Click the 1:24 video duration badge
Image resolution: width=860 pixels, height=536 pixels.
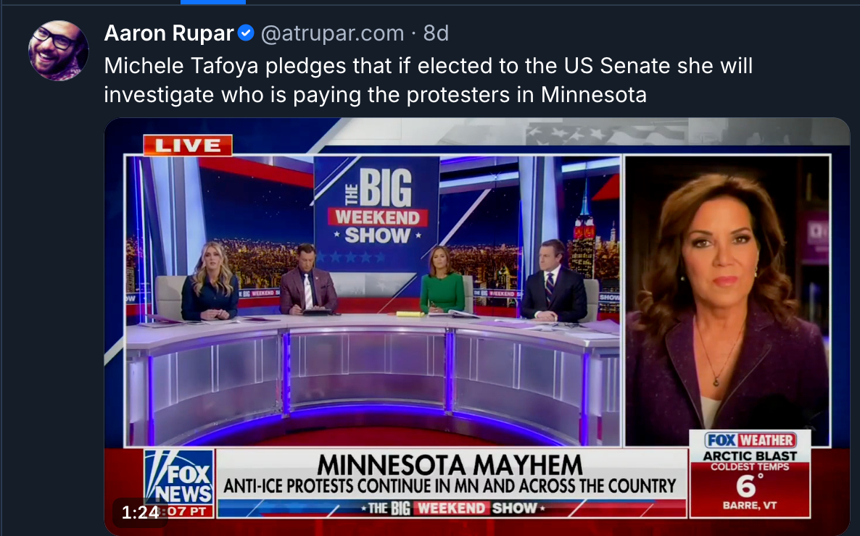click(x=140, y=512)
